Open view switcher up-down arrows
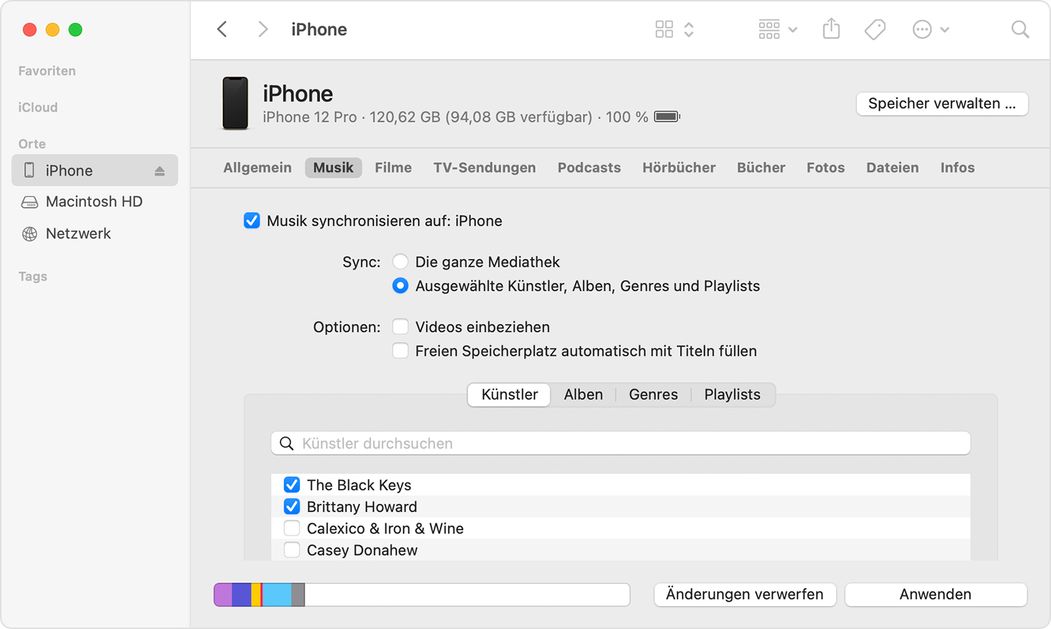Image resolution: width=1051 pixels, height=629 pixels. tap(689, 29)
